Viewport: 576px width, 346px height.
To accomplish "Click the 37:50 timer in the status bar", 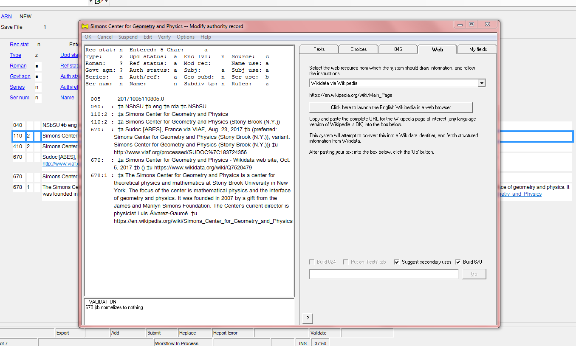I will point(320,343).
